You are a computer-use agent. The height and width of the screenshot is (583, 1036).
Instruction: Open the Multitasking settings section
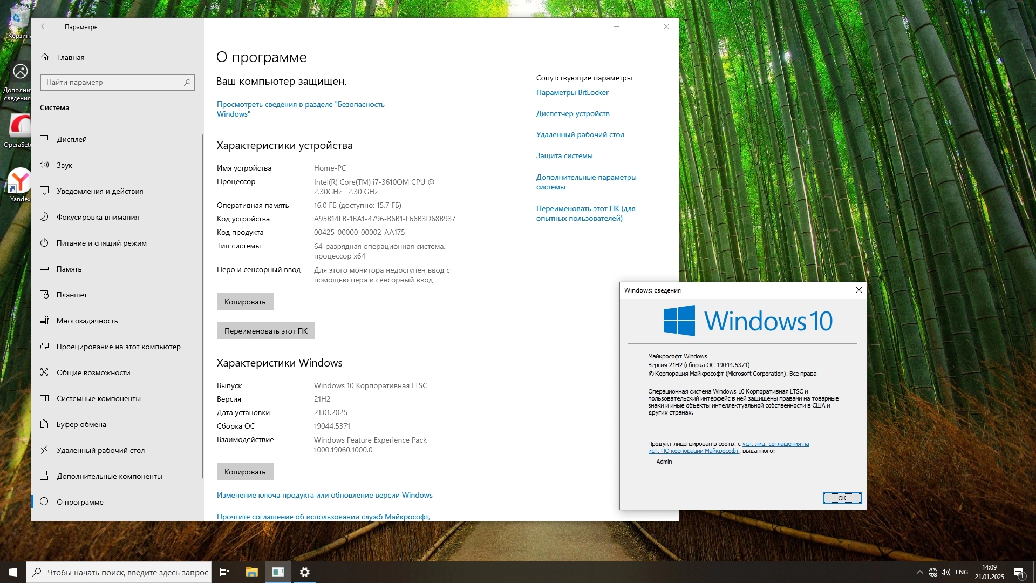(87, 321)
